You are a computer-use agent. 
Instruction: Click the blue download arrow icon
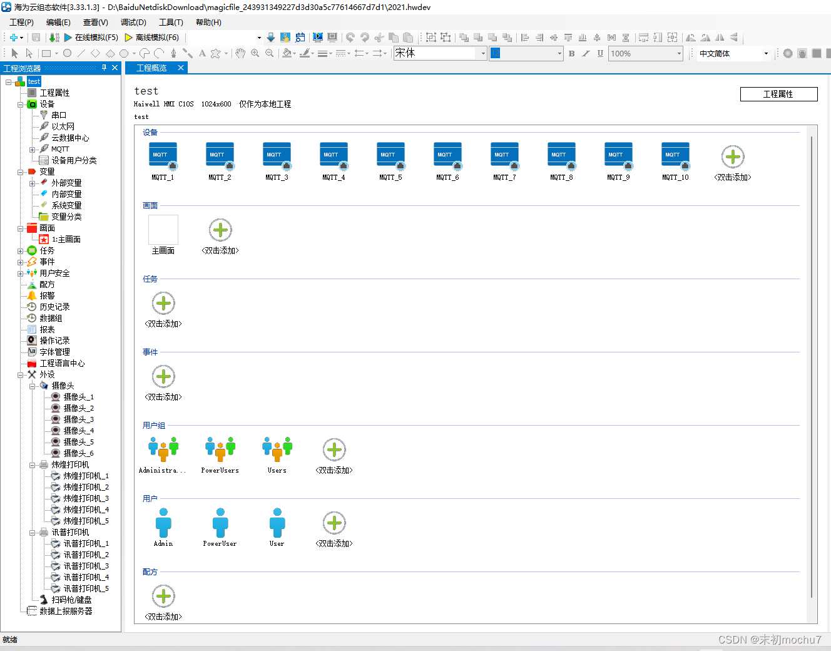(270, 38)
